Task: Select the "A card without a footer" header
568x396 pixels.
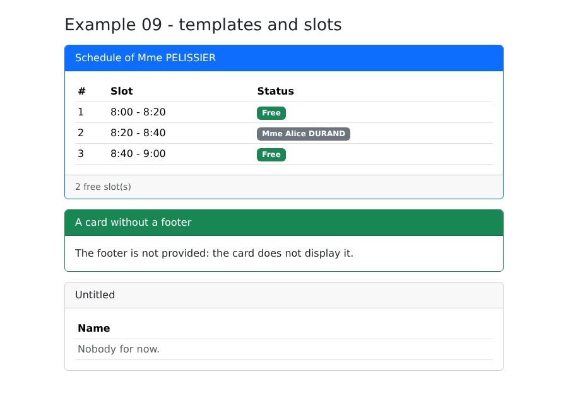Action: (284, 223)
